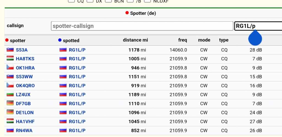Viewport: 282px width, 137px height.
Task: Click the Bulgarian flag next to LZ4UX
Action: pos(10,94)
